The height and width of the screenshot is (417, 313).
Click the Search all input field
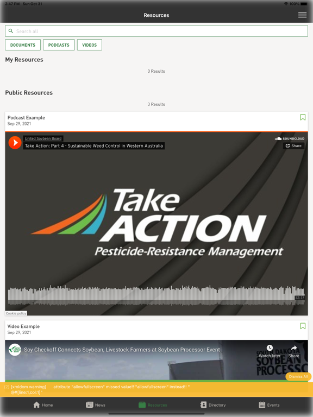156,31
